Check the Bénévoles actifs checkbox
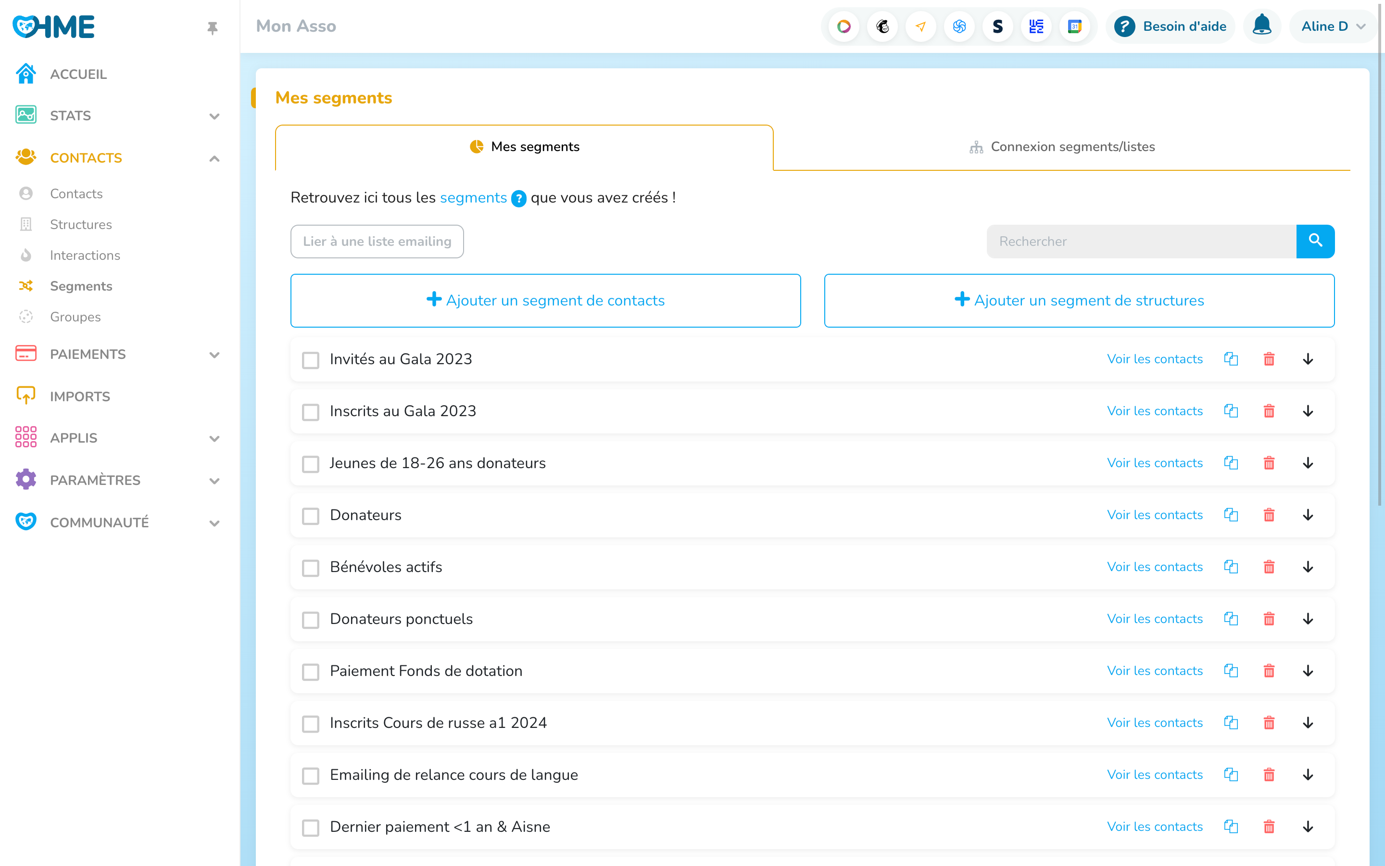 [x=311, y=568]
